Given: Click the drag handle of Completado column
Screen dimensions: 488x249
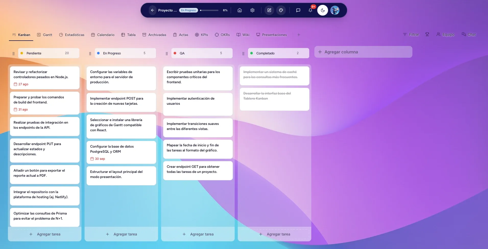Looking at the screenshot, I should (243, 54).
